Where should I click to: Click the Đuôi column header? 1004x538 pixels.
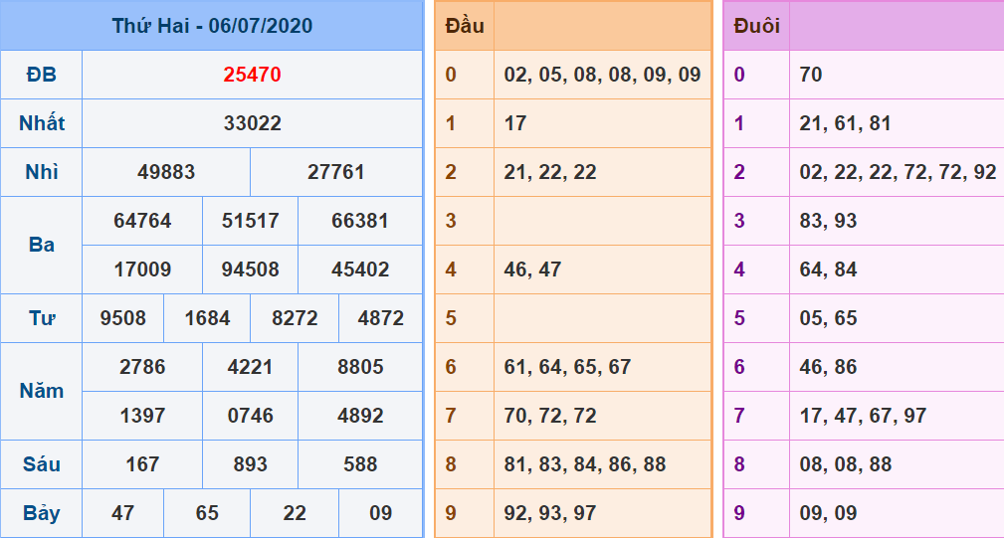[x=756, y=26]
